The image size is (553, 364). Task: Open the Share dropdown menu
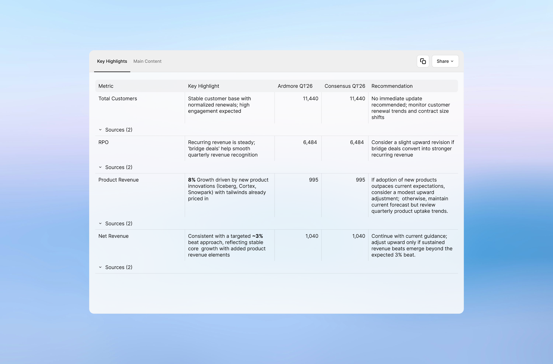445,61
